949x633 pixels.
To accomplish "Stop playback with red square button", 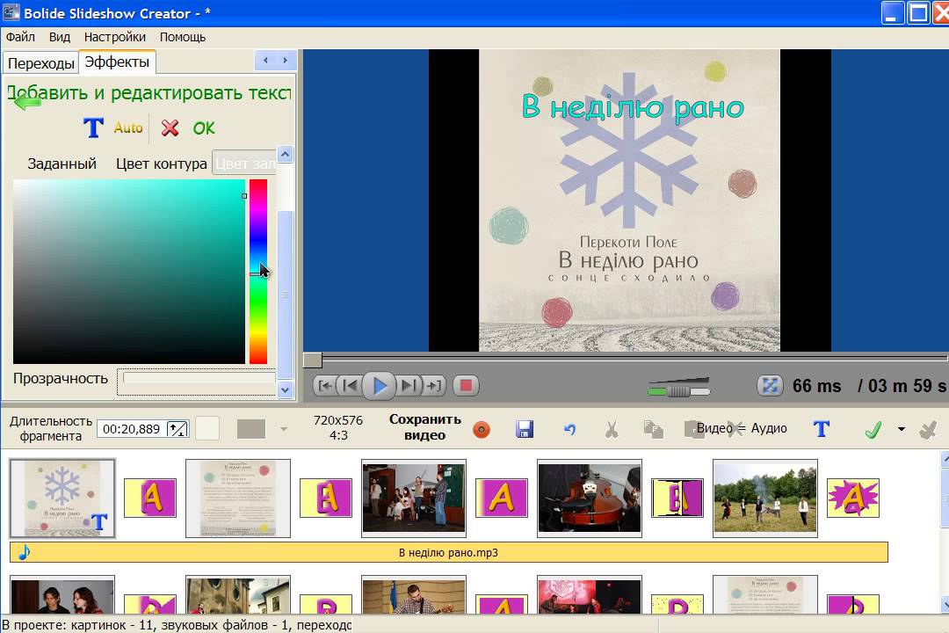I will point(466,386).
